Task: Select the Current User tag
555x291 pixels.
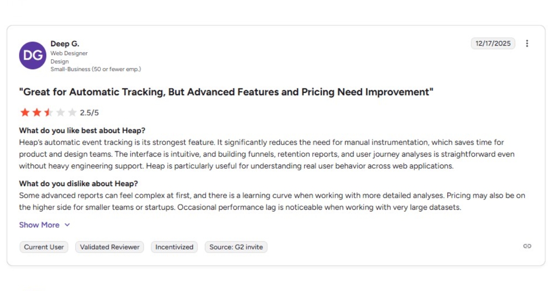Action: tap(43, 247)
